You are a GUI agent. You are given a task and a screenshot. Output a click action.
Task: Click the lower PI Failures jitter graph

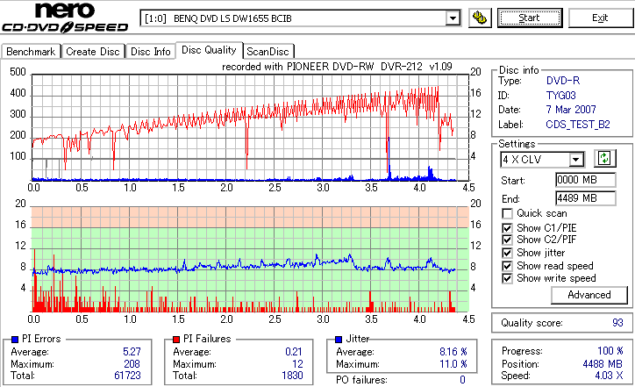point(250,259)
